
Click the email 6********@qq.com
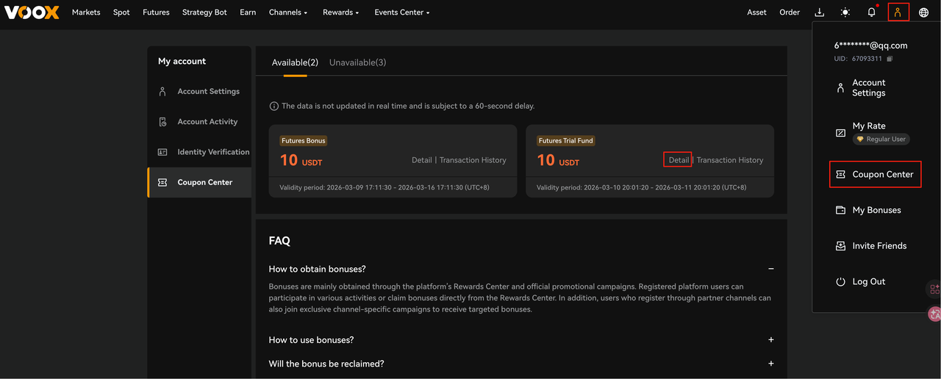tap(870, 46)
